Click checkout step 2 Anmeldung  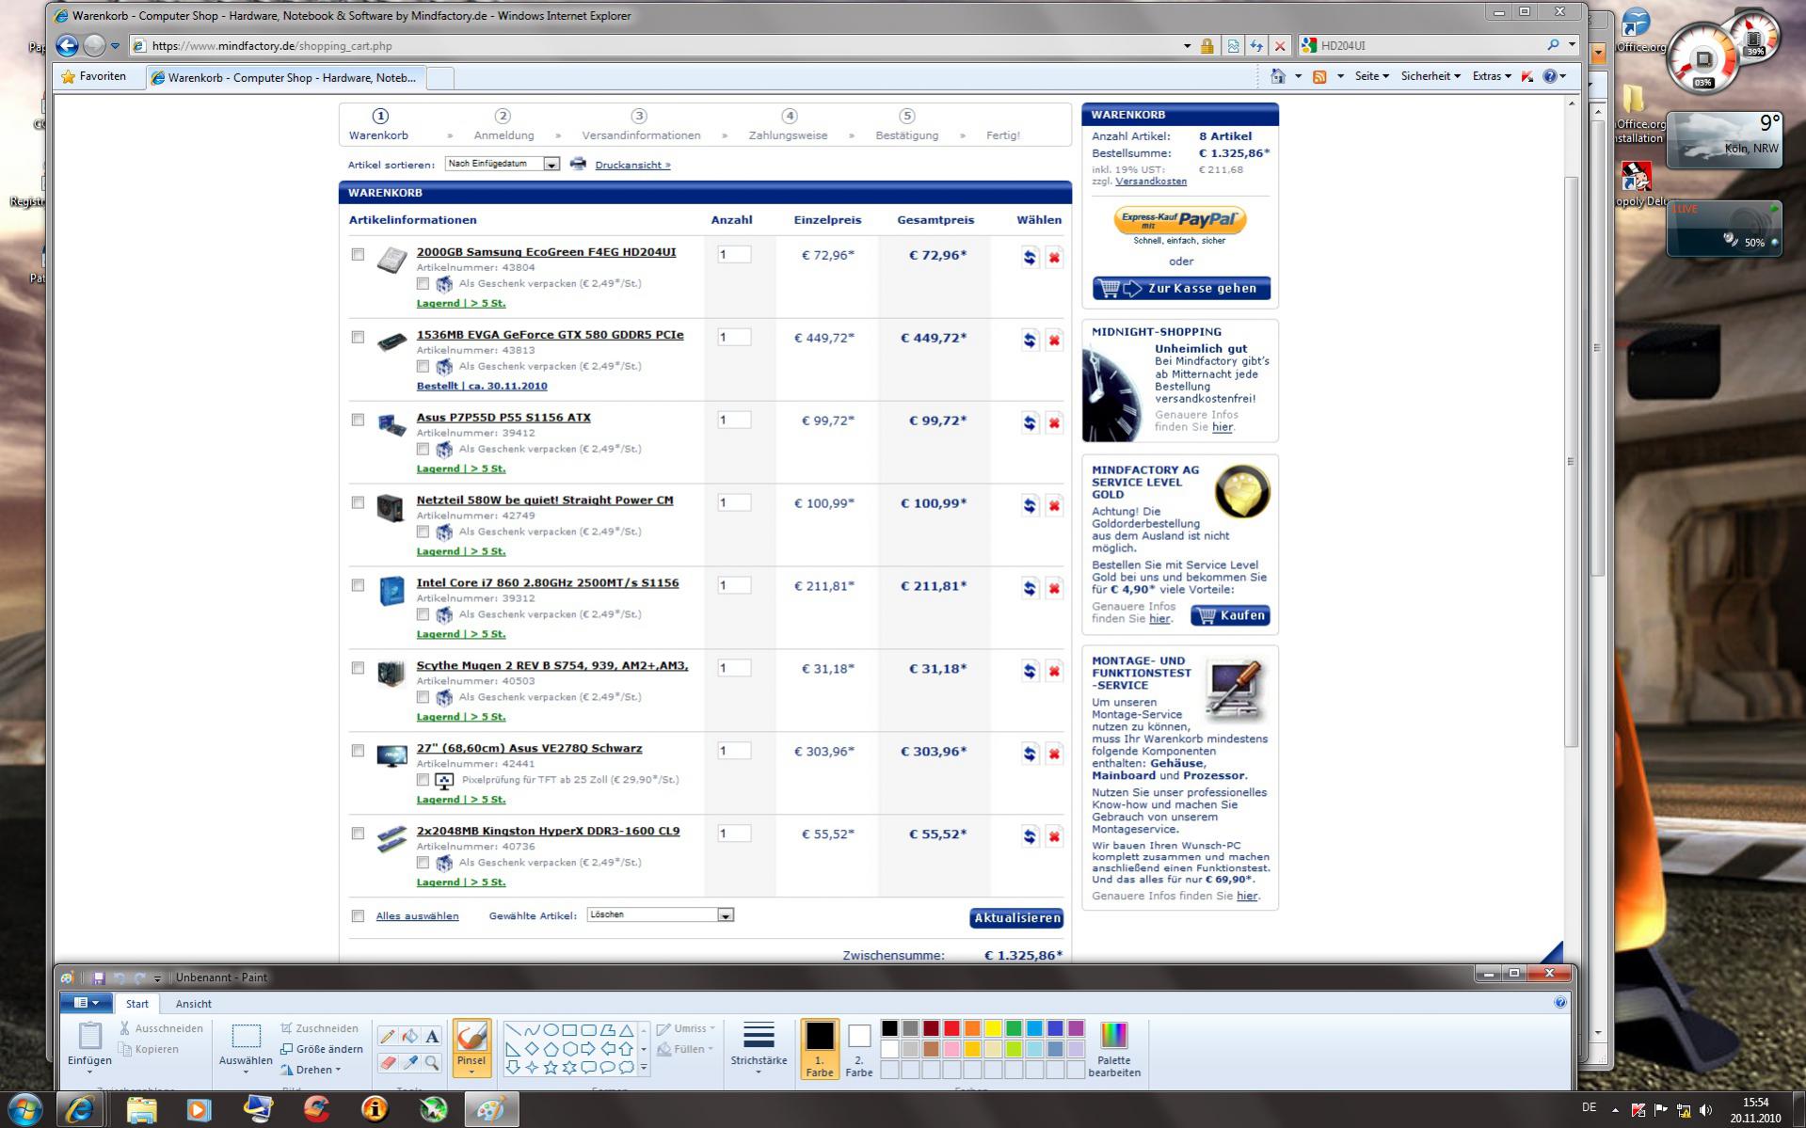pyautogui.click(x=503, y=125)
